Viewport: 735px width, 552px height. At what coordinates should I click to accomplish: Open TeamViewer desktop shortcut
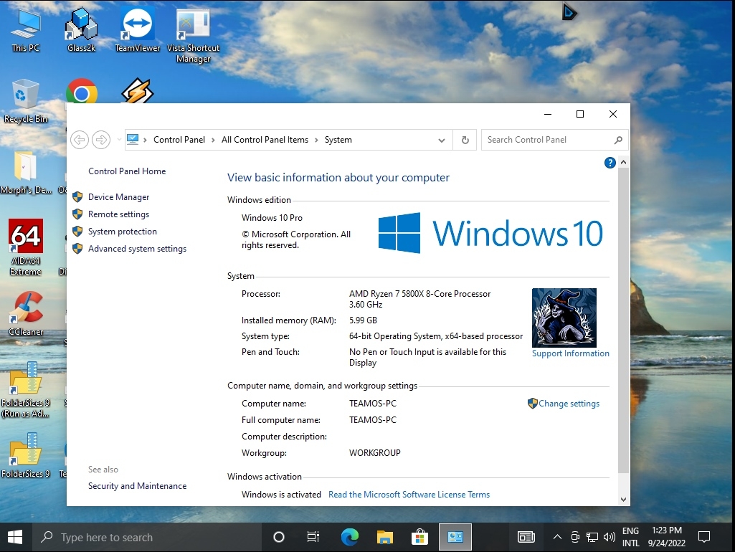pyautogui.click(x=138, y=29)
